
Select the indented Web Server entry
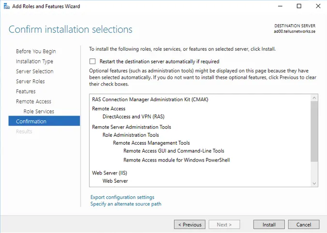115,181
